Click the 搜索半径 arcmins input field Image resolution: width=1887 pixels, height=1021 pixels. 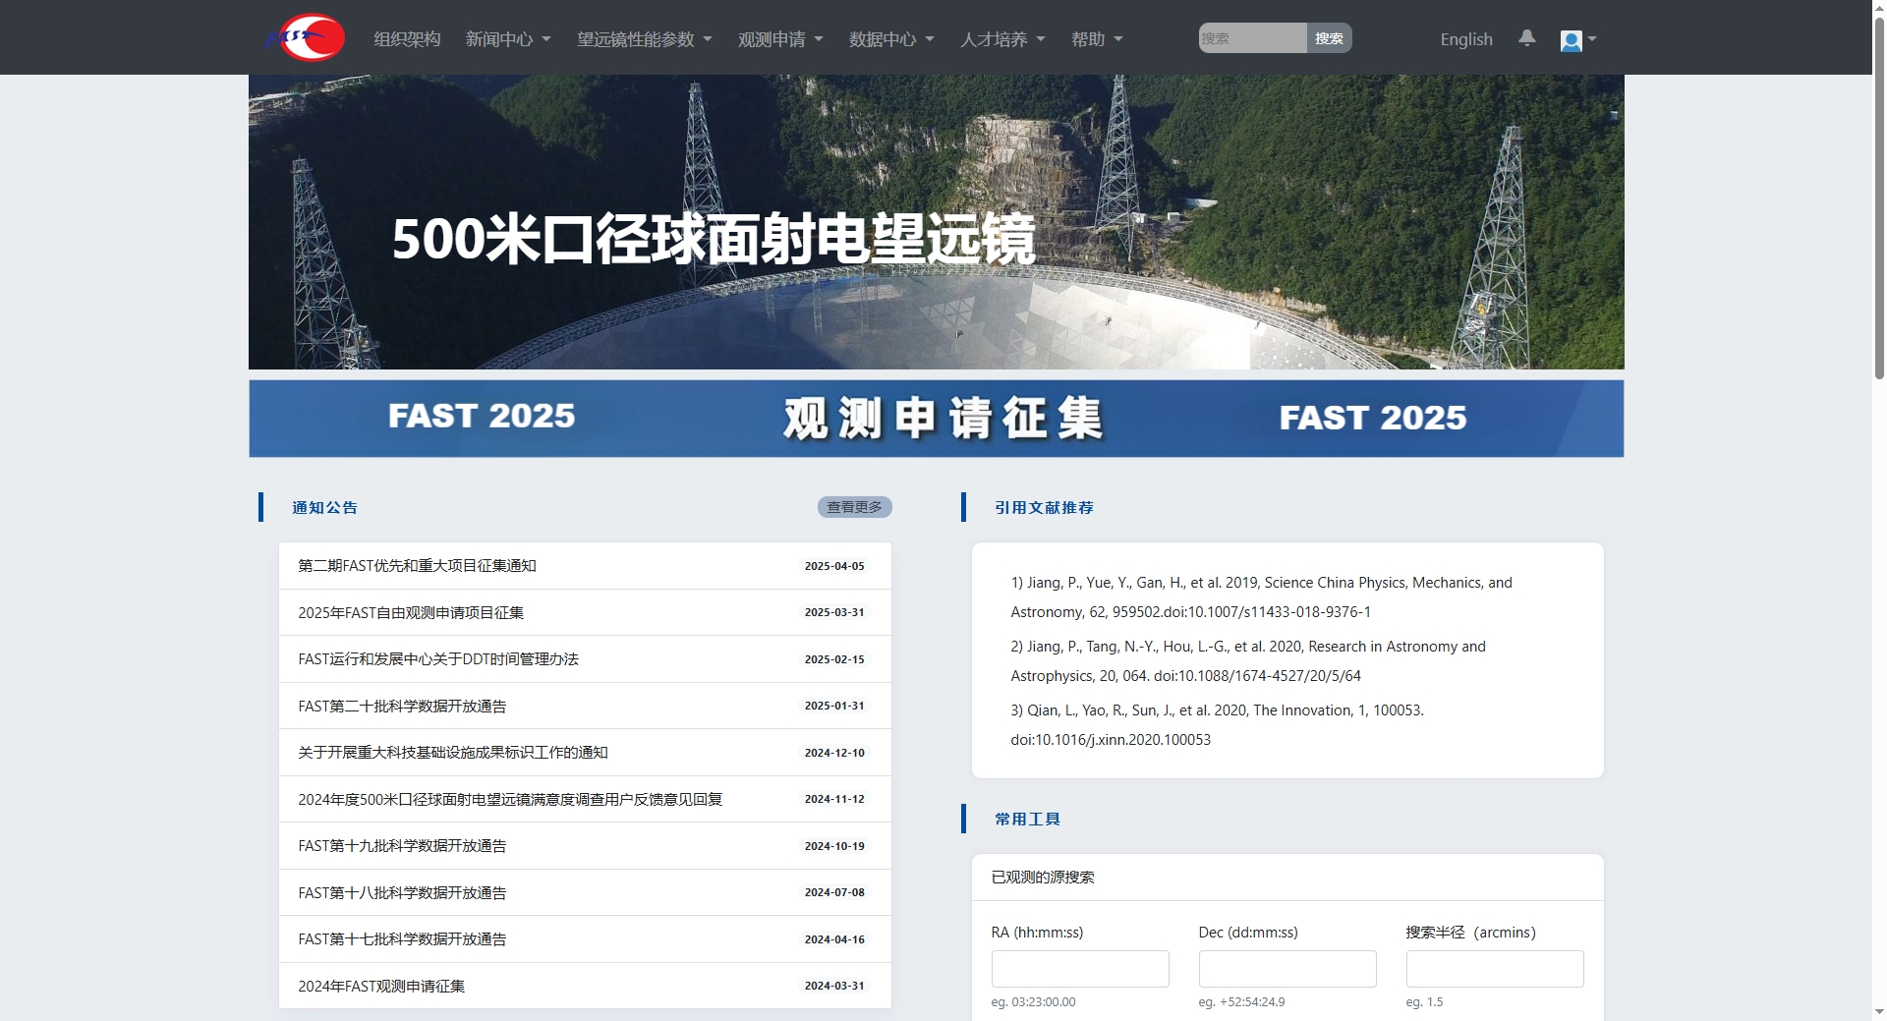[x=1494, y=969]
